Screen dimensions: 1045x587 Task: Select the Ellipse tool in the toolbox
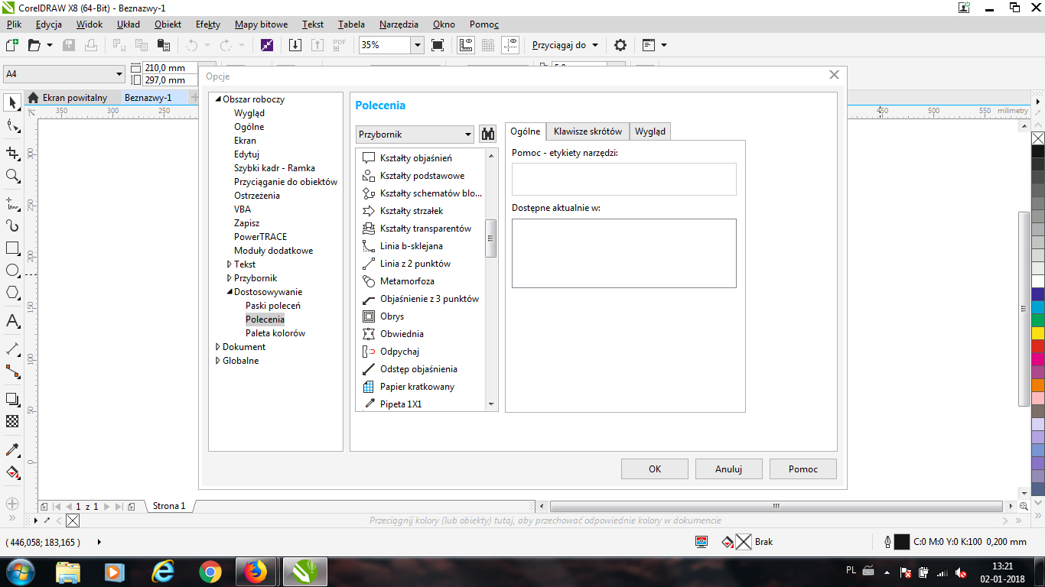tap(12, 270)
